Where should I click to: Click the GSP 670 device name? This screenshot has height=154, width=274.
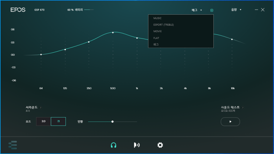39,10
